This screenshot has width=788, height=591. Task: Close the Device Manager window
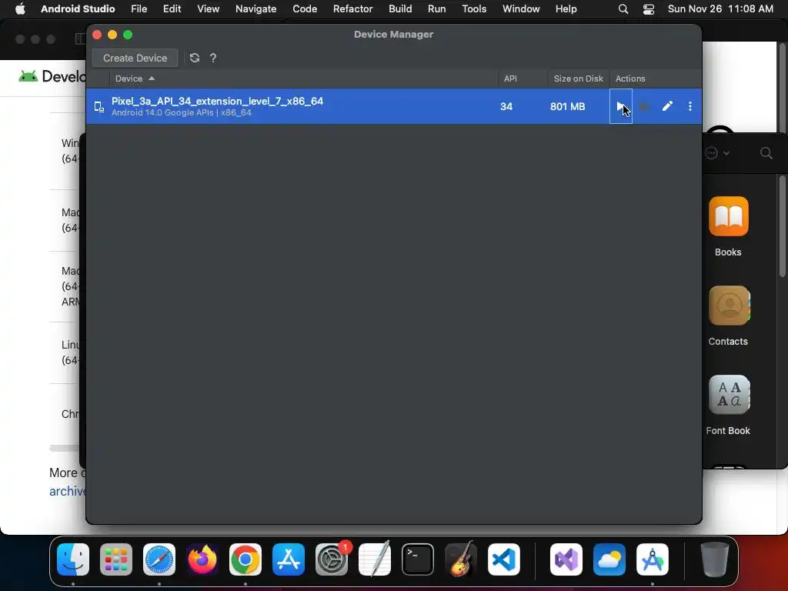[x=97, y=35]
